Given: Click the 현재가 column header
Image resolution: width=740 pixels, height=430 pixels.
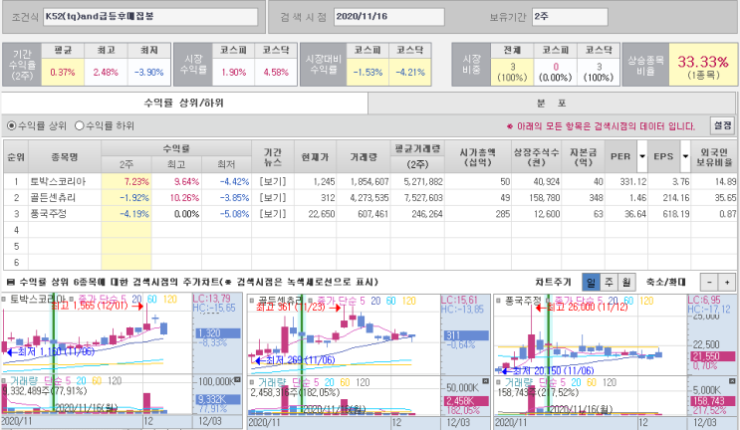Looking at the screenshot, I should [x=315, y=157].
